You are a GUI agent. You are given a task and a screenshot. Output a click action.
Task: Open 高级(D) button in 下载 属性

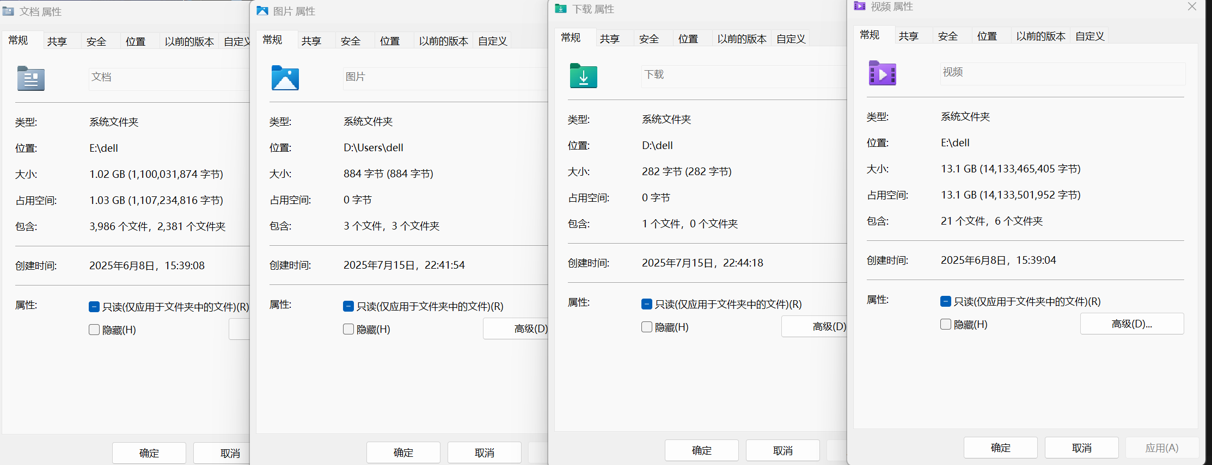[x=815, y=326]
